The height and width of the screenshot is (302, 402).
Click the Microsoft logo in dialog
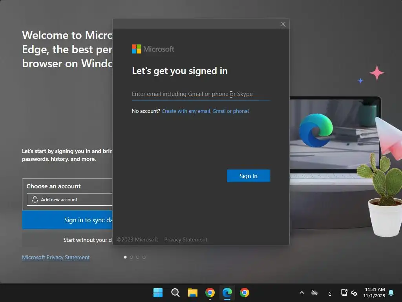coord(153,49)
